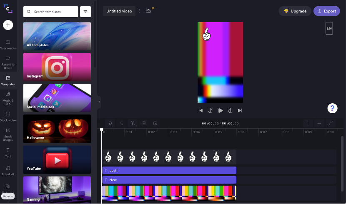Zoom out the timeline

pyautogui.click(x=319, y=123)
